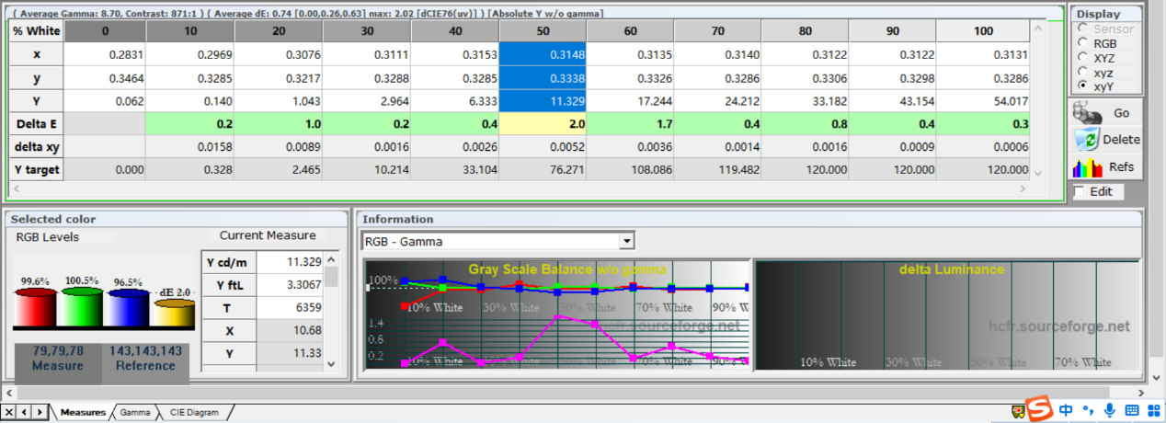Screen dimensions: 1166x423
Task: Click the Sogou input method S icon
Action: [x=1040, y=409]
